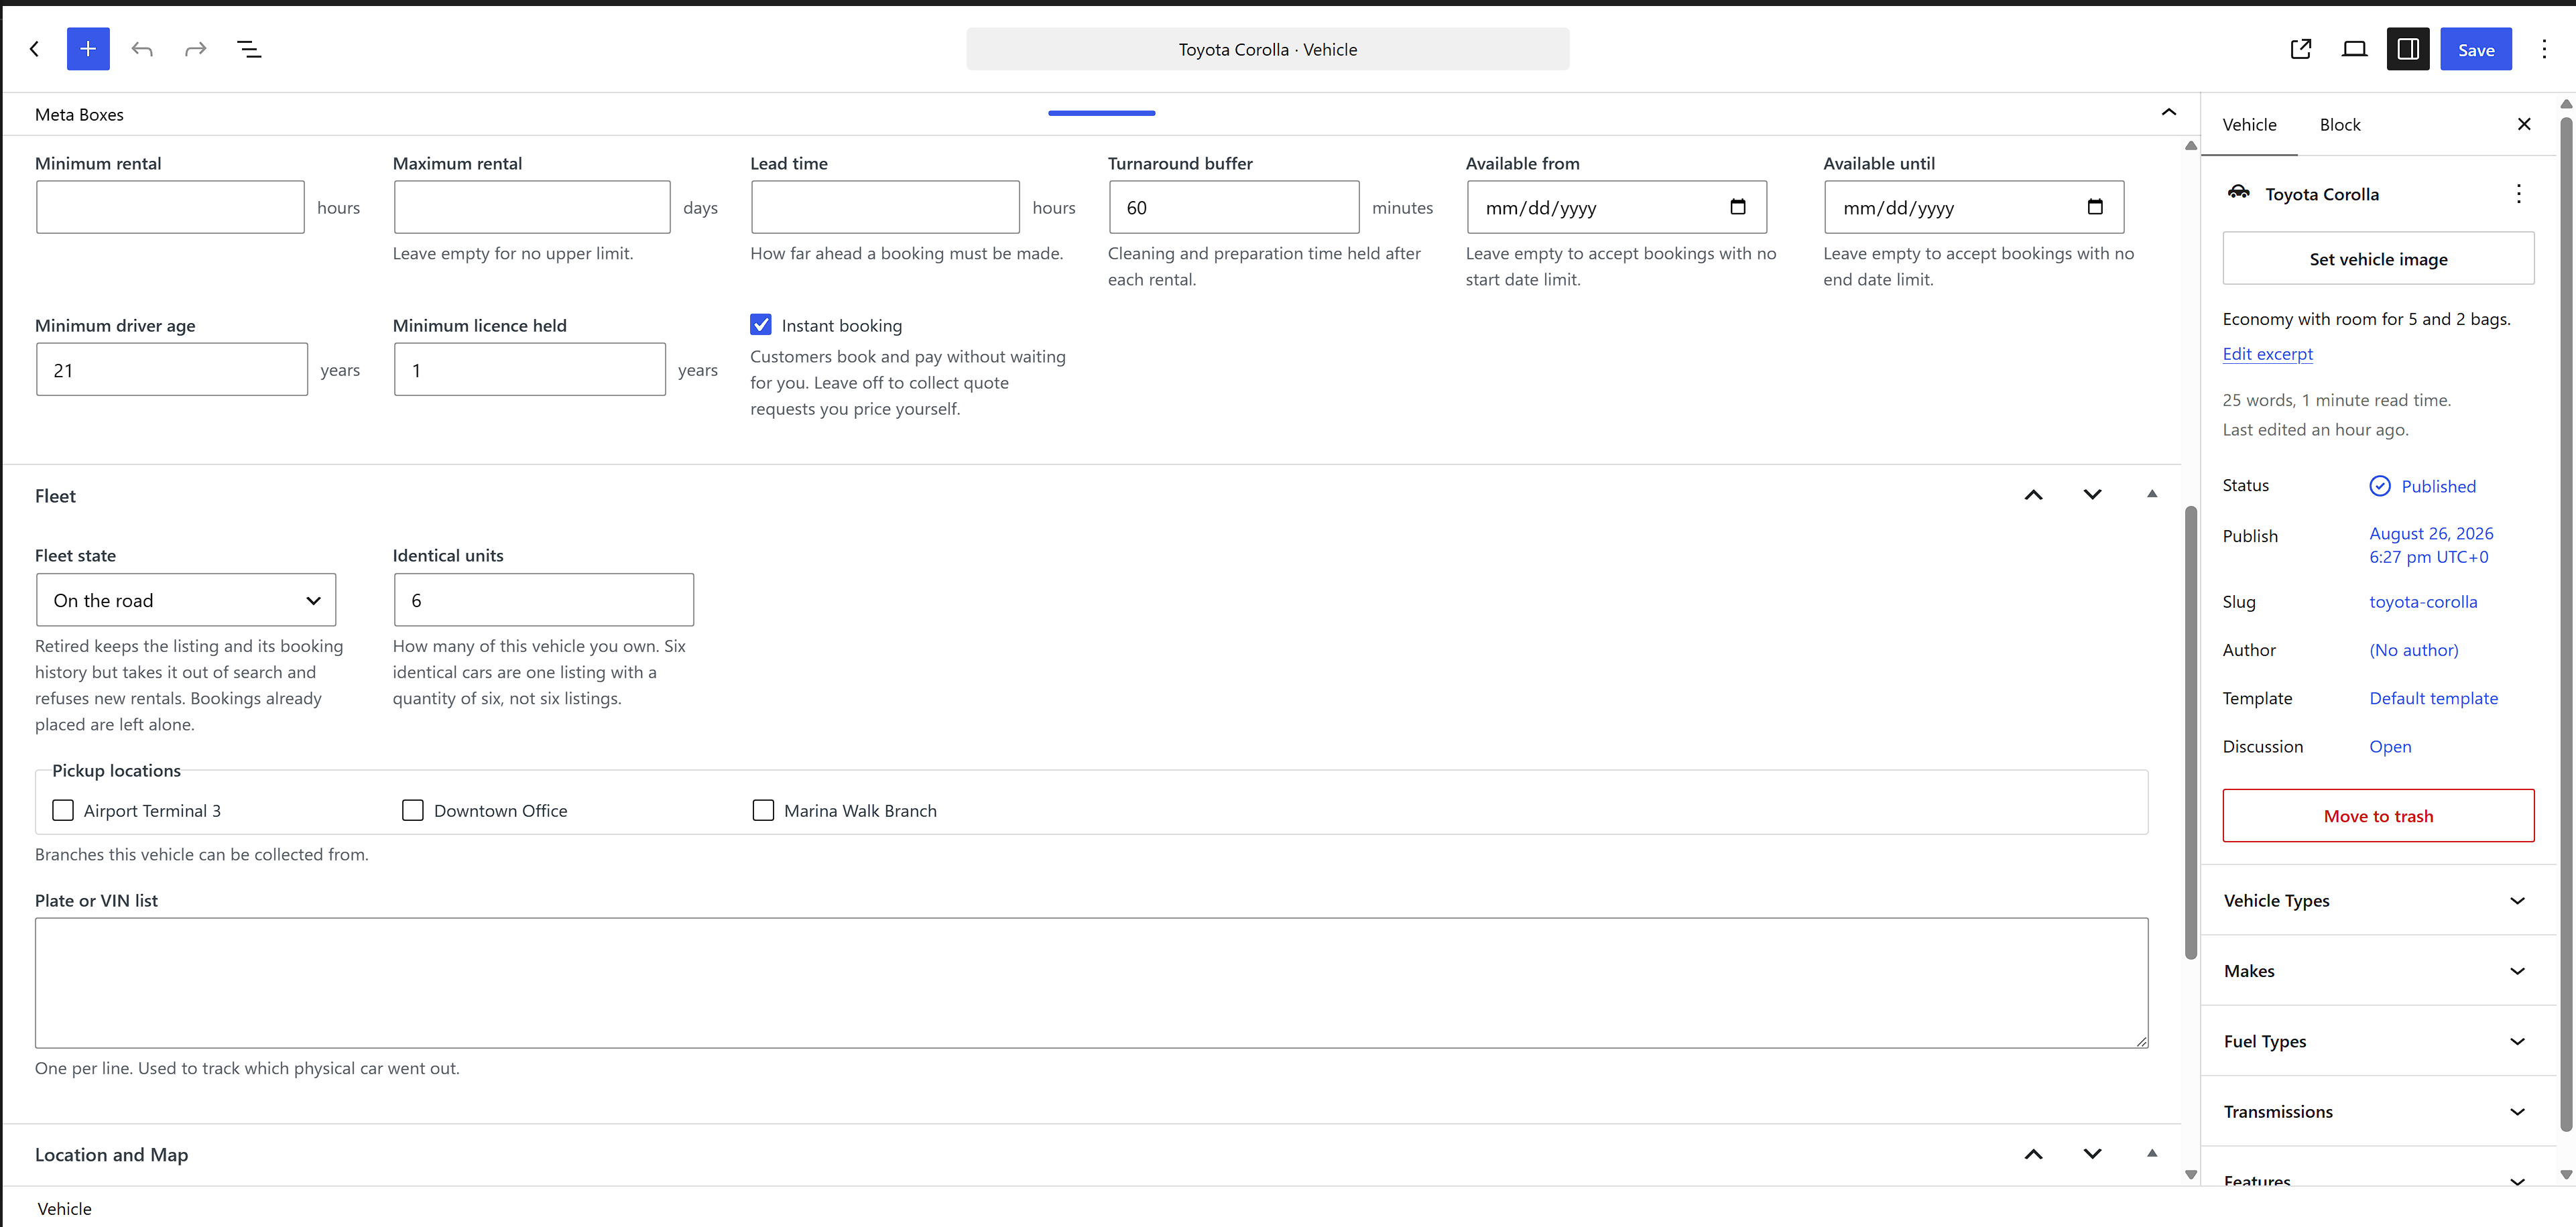Change the Discussion setting Open
Viewport: 2576px width, 1227px height.
pos(2390,746)
